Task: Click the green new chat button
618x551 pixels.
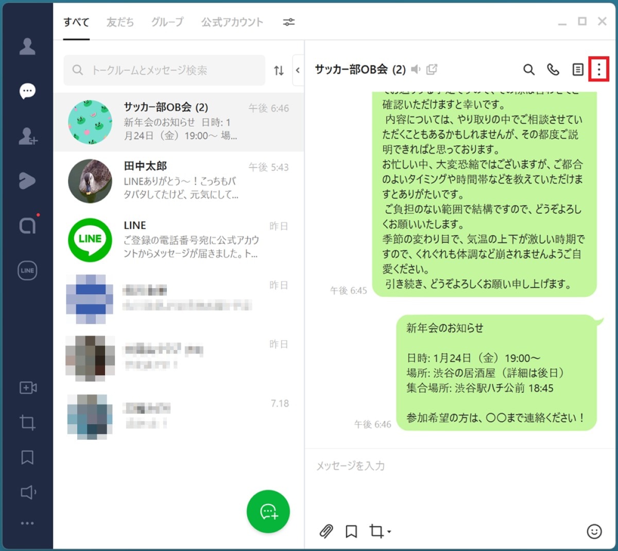Action: coord(268,511)
